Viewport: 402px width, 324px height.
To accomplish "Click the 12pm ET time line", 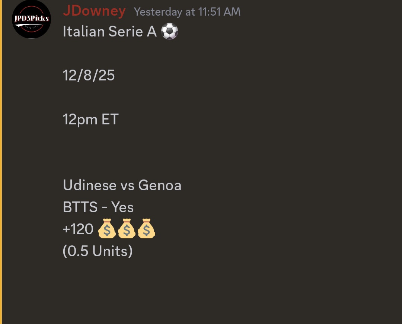I will pyautogui.click(x=90, y=120).
